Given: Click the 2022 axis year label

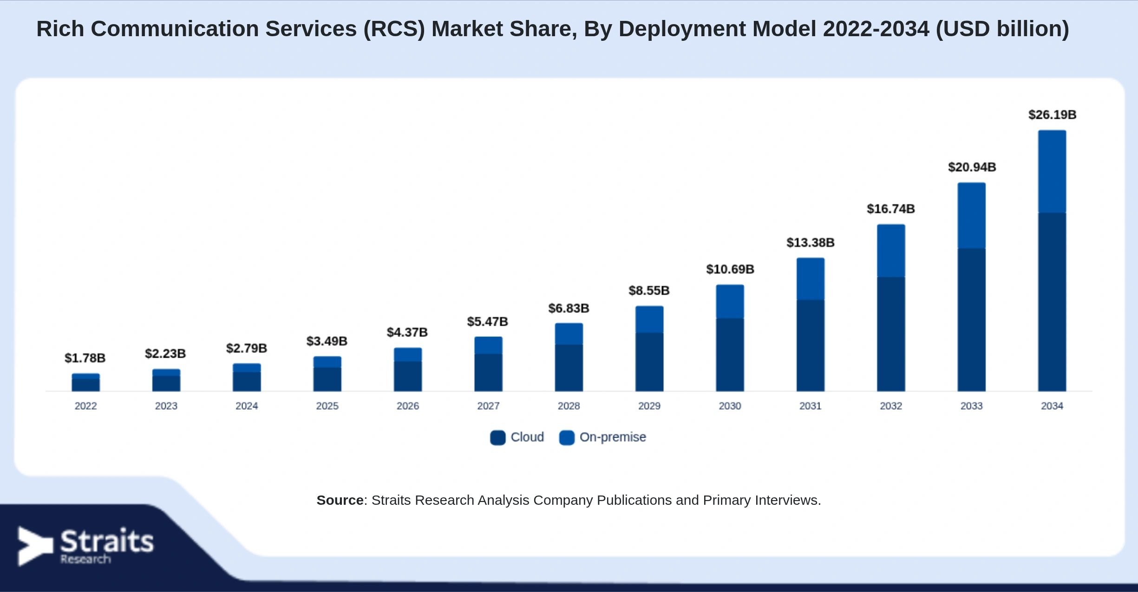Looking at the screenshot, I should coord(85,406).
